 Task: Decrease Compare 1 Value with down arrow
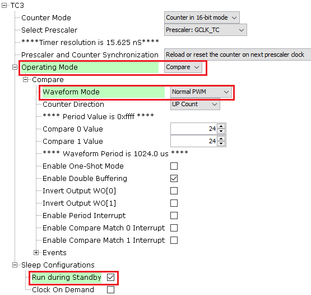click(221, 143)
